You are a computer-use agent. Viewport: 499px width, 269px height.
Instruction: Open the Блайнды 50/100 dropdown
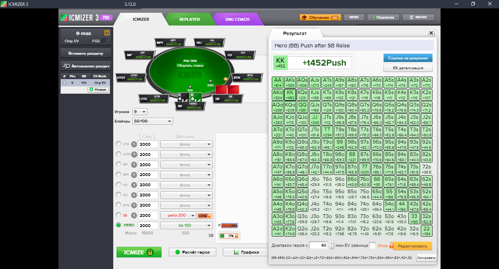coord(153,121)
